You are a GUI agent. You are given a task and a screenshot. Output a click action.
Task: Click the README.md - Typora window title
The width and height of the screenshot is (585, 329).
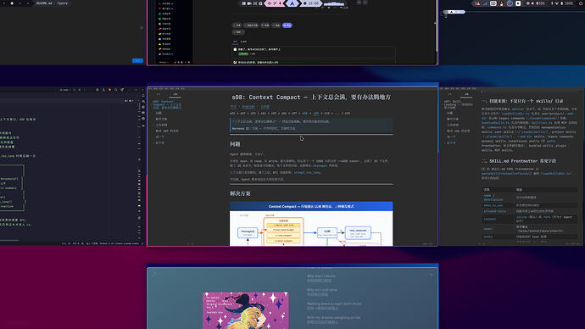[52, 3]
